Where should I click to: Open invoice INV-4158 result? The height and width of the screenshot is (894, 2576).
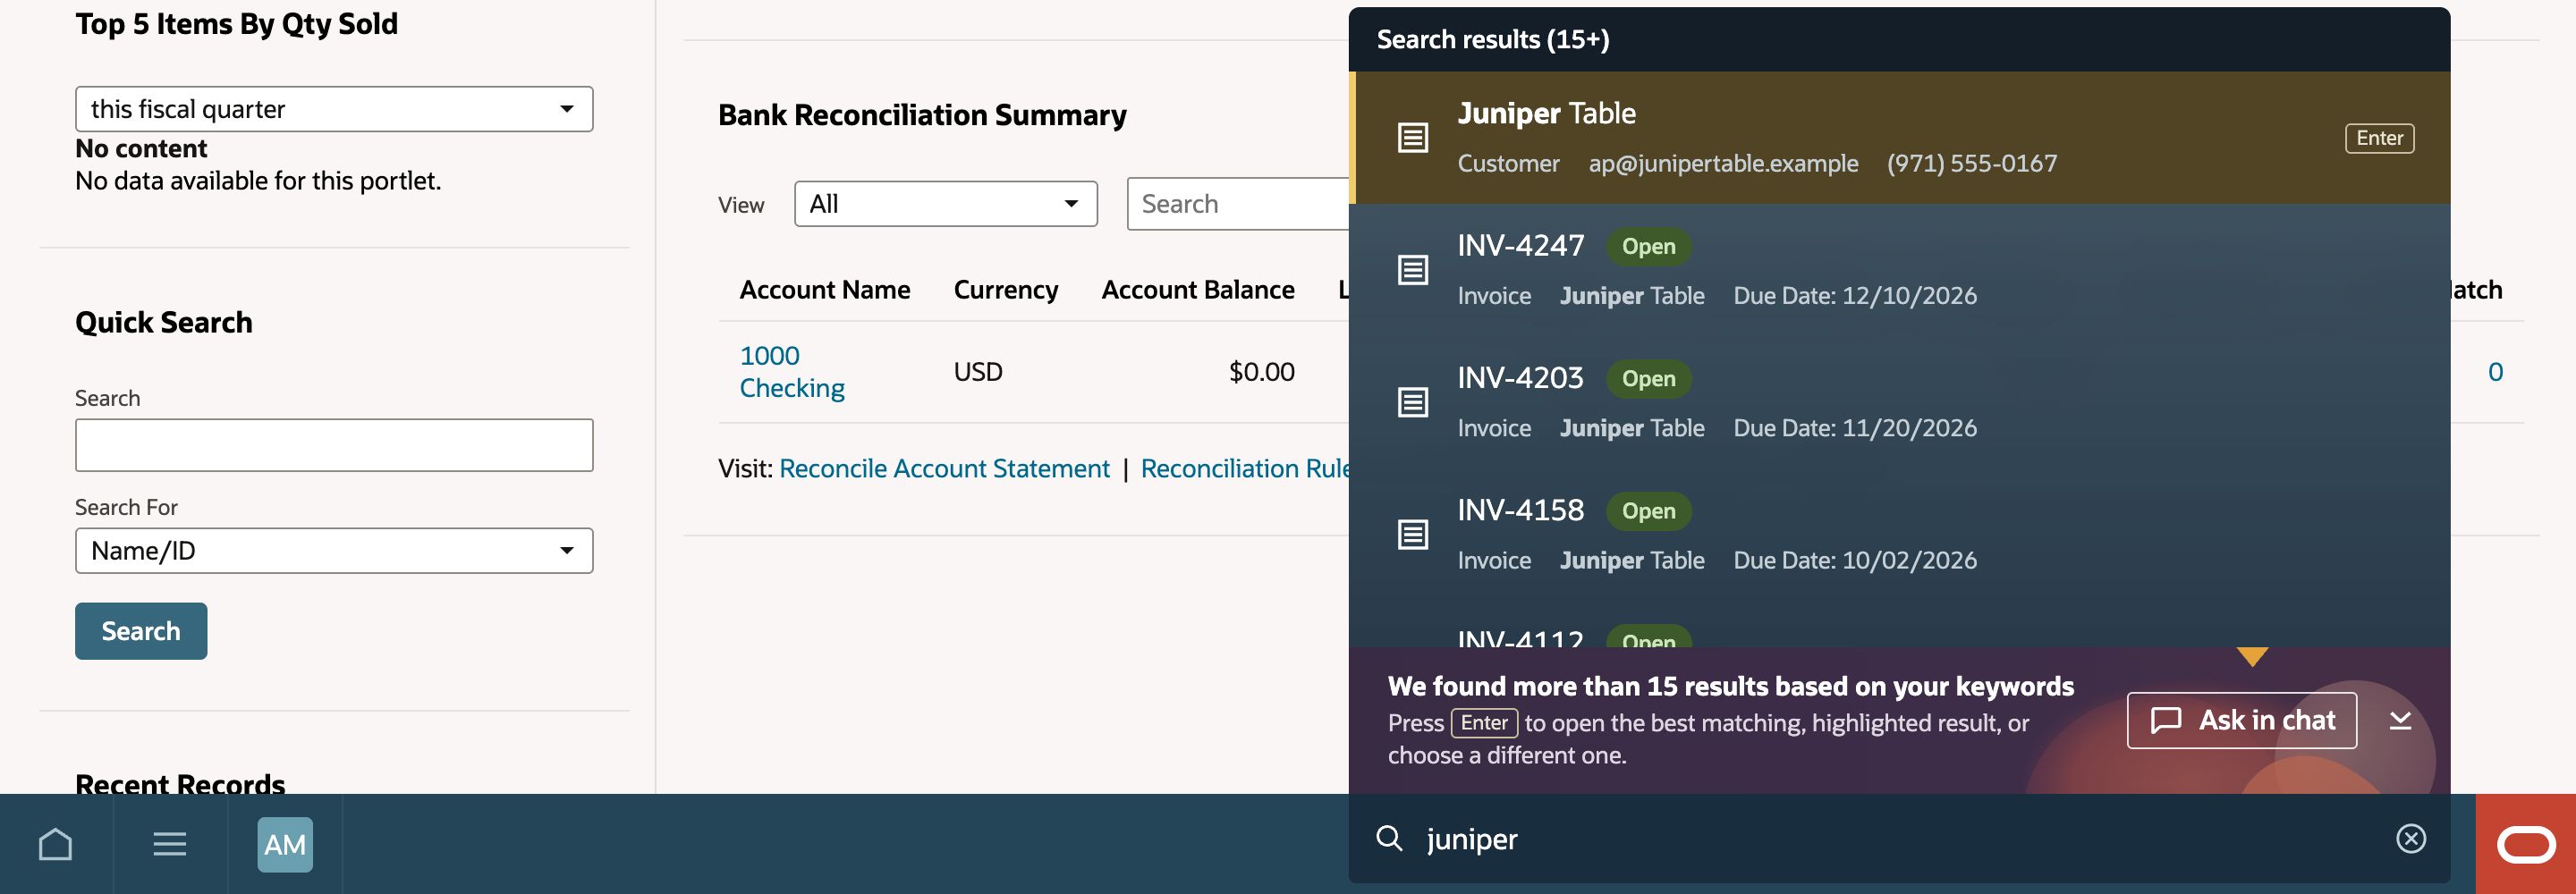click(x=1899, y=534)
